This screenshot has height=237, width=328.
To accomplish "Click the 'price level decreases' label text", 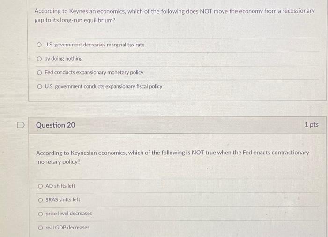I will [68, 214].
